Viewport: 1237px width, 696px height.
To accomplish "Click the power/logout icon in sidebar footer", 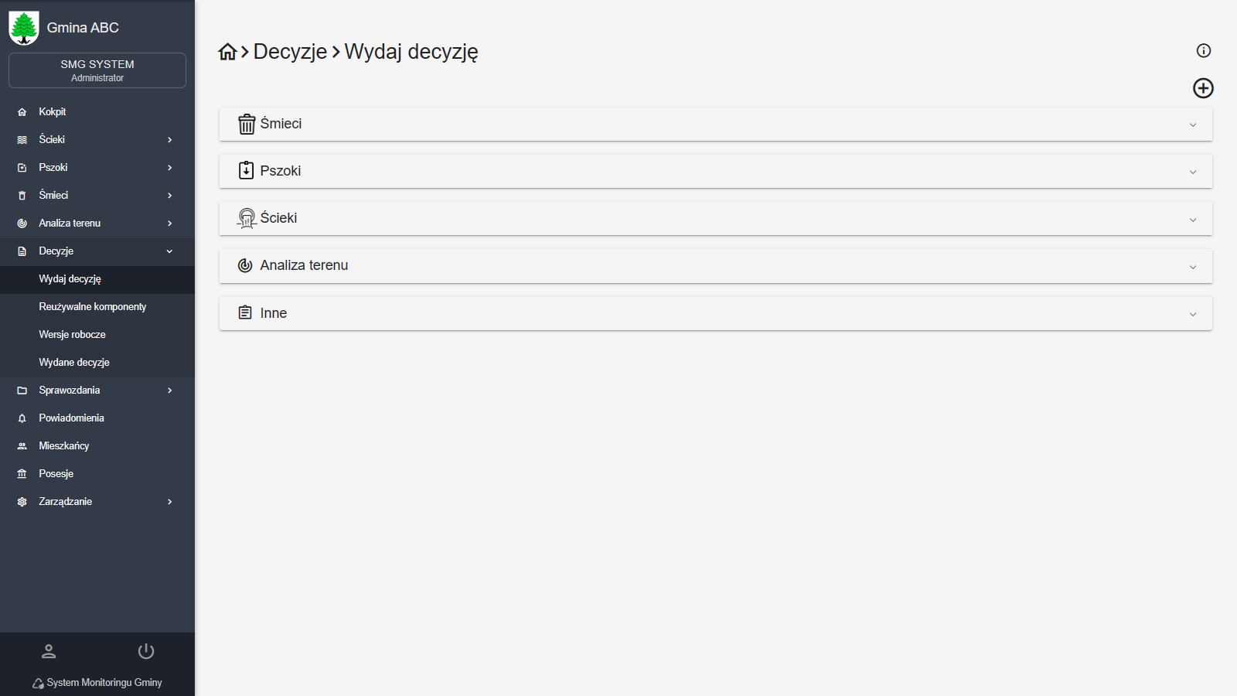I will pos(146,651).
